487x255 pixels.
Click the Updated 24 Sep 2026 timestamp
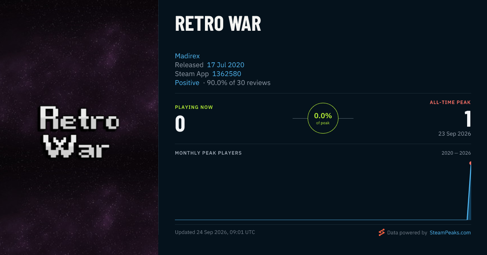215,232
